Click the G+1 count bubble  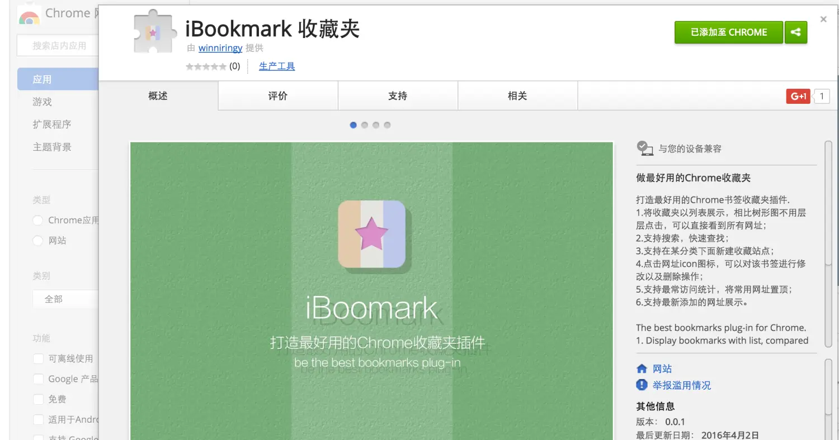point(821,96)
